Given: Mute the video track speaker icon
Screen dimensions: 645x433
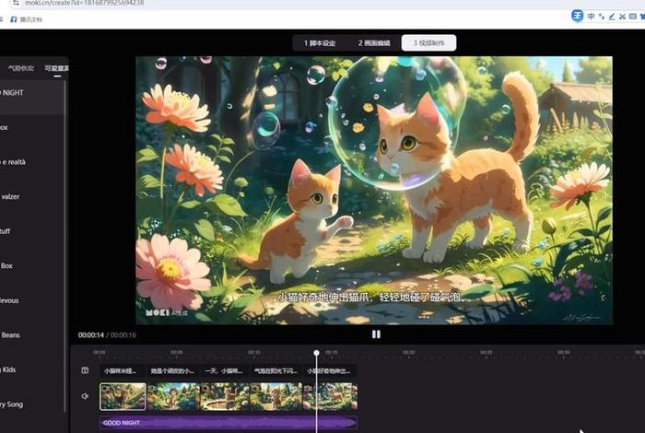Looking at the screenshot, I should [85, 396].
